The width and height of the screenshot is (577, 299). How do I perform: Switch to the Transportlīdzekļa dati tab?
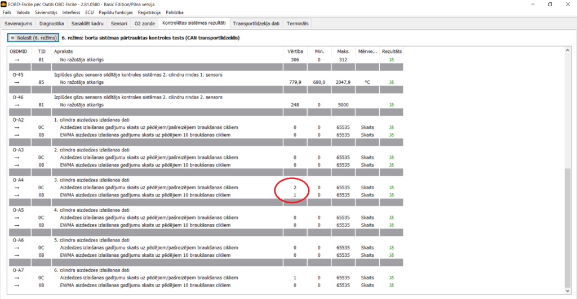click(x=256, y=24)
